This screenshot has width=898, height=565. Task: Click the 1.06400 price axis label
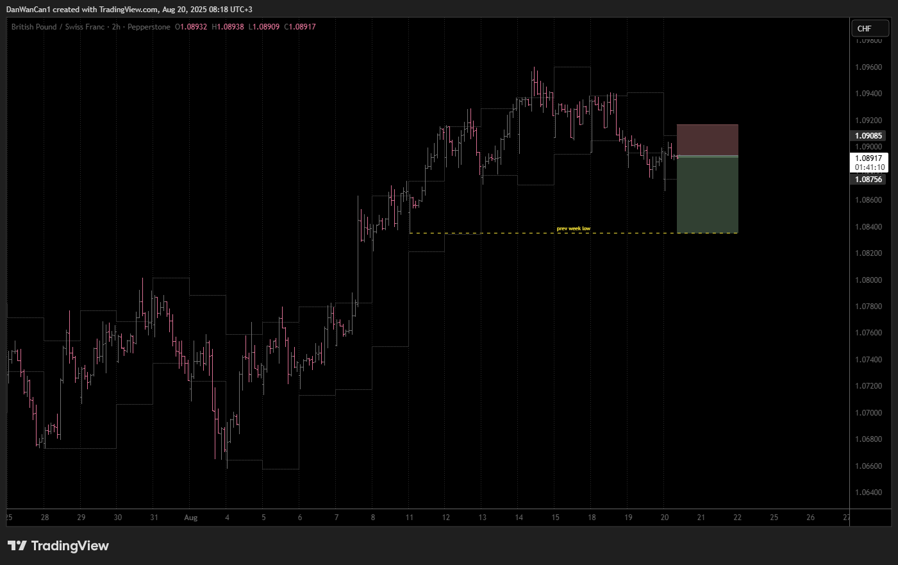(x=869, y=493)
